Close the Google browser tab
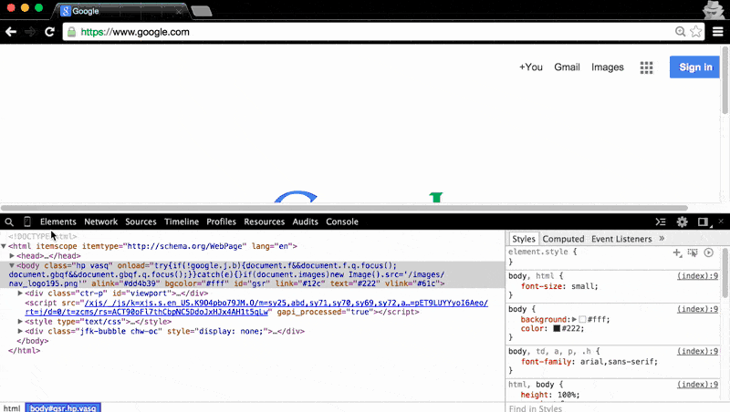This screenshot has height=412, width=730. click(179, 11)
